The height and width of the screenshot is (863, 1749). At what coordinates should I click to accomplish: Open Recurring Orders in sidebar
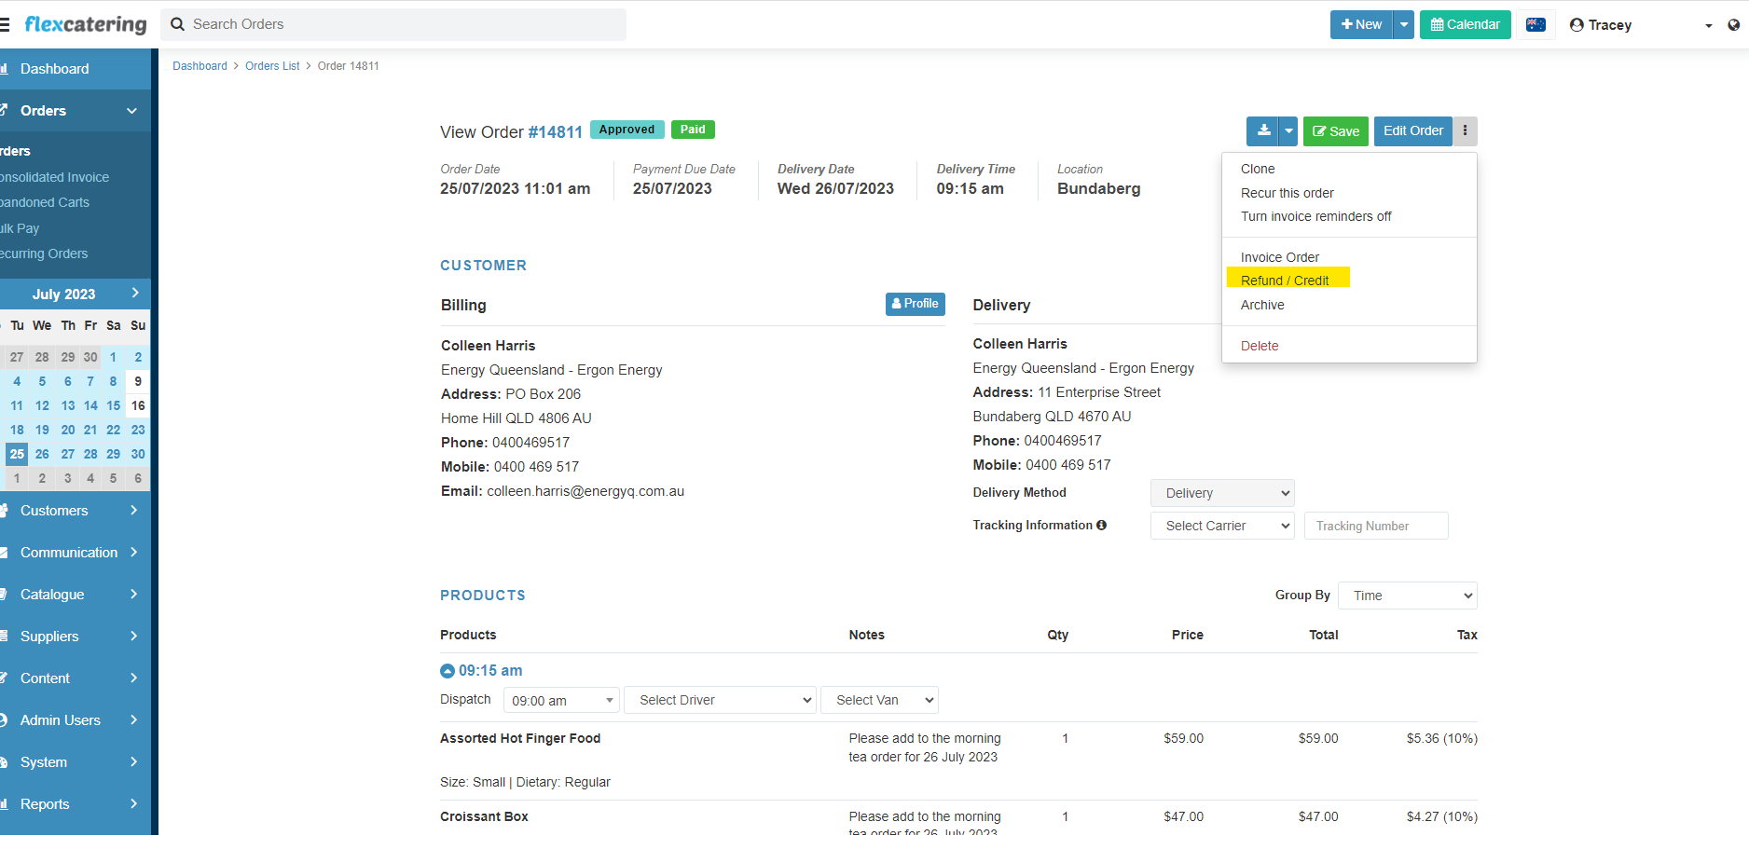click(x=44, y=253)
